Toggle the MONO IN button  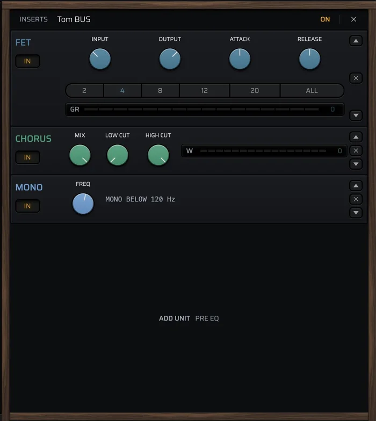27,206
